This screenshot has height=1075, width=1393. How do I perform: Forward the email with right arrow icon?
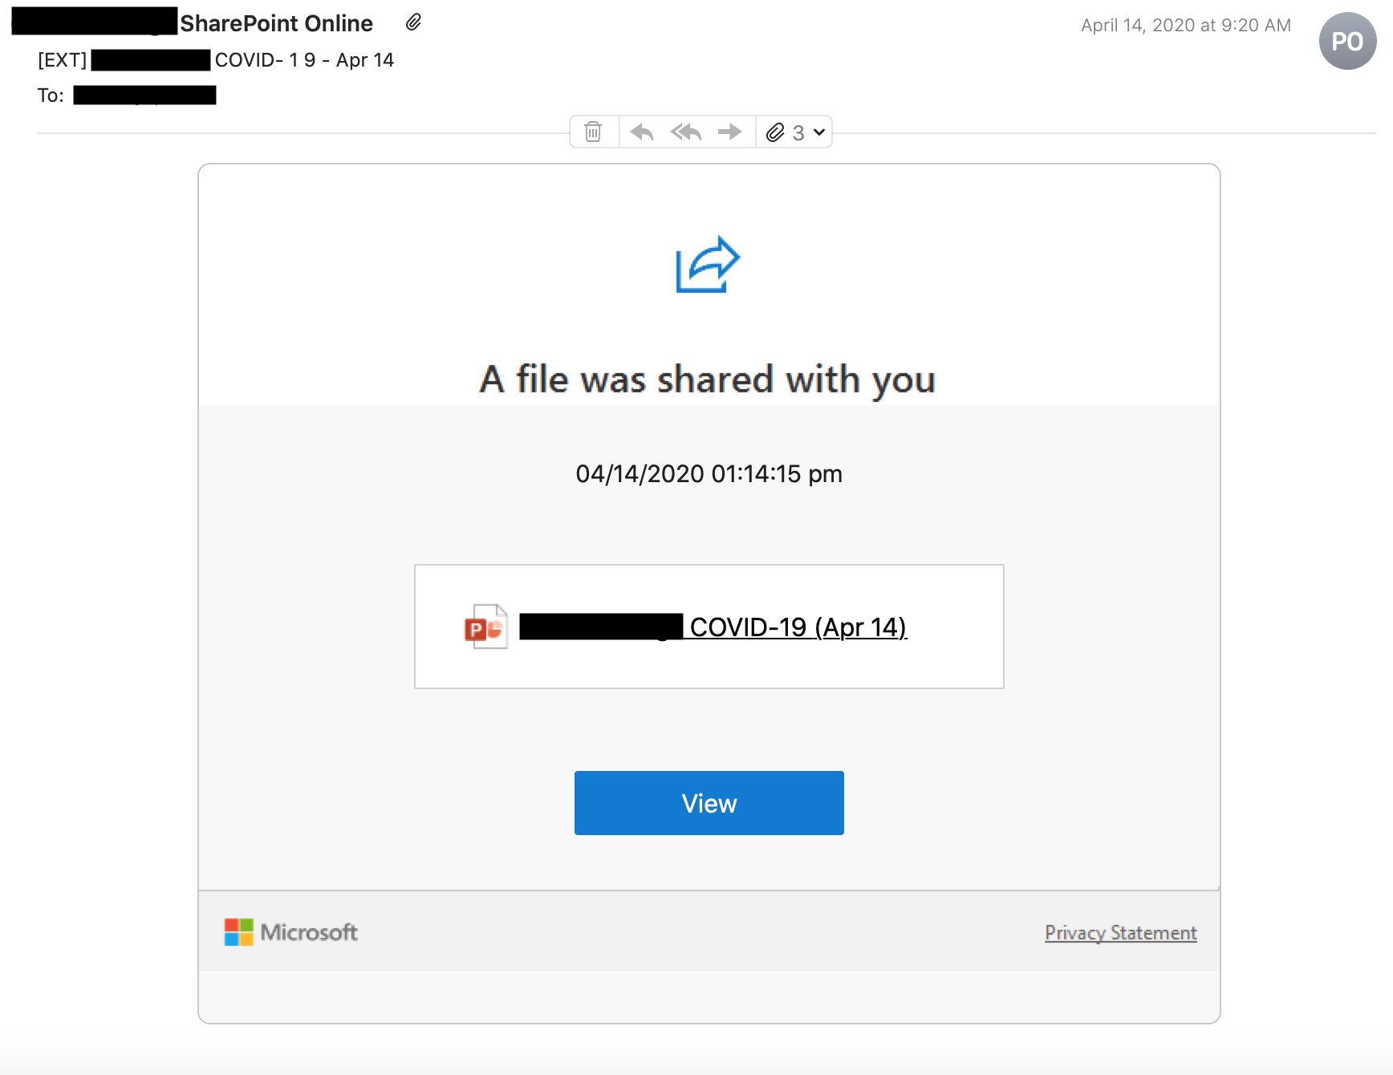[x=729, y=132]
